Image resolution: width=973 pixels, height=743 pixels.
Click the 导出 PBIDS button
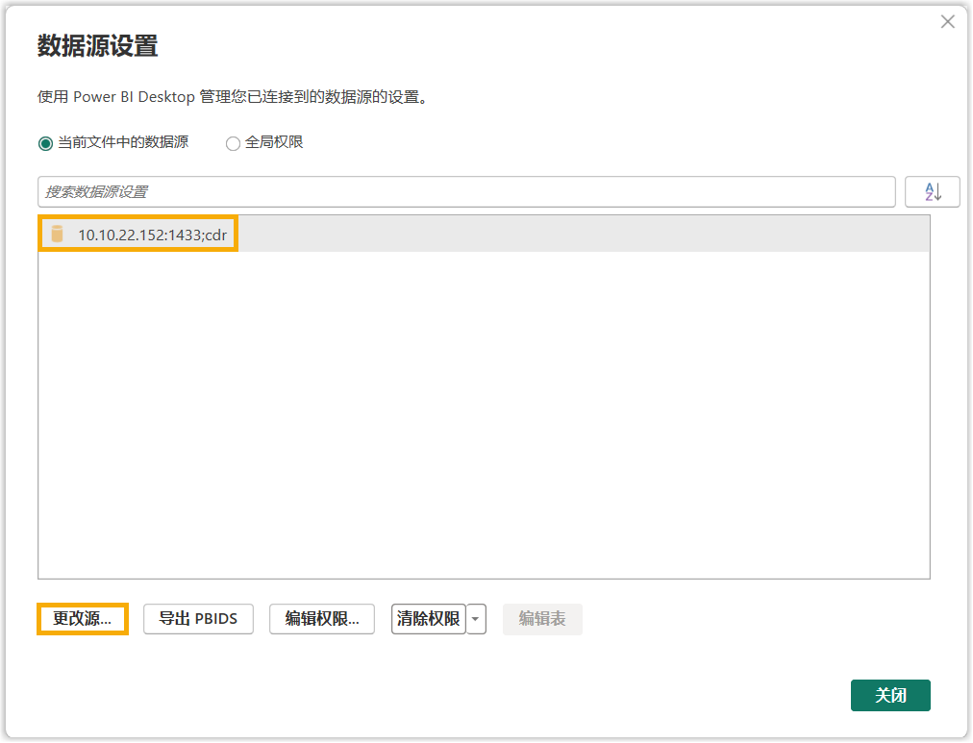(198, 618)
